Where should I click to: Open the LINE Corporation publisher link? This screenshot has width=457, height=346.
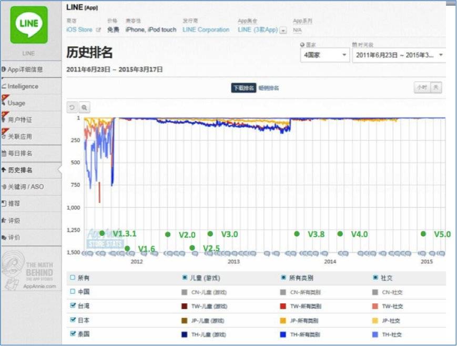206,30
